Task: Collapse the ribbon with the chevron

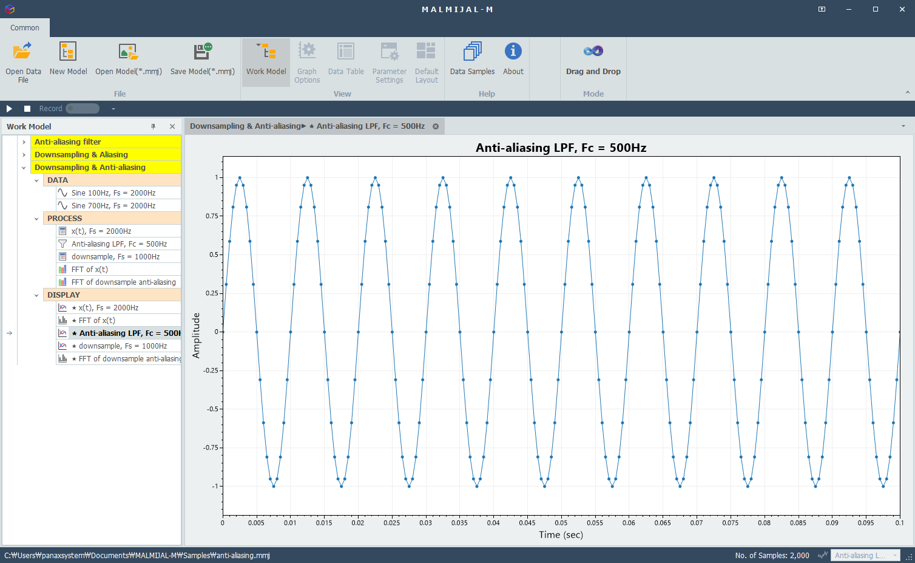Action: coord(908,92)
